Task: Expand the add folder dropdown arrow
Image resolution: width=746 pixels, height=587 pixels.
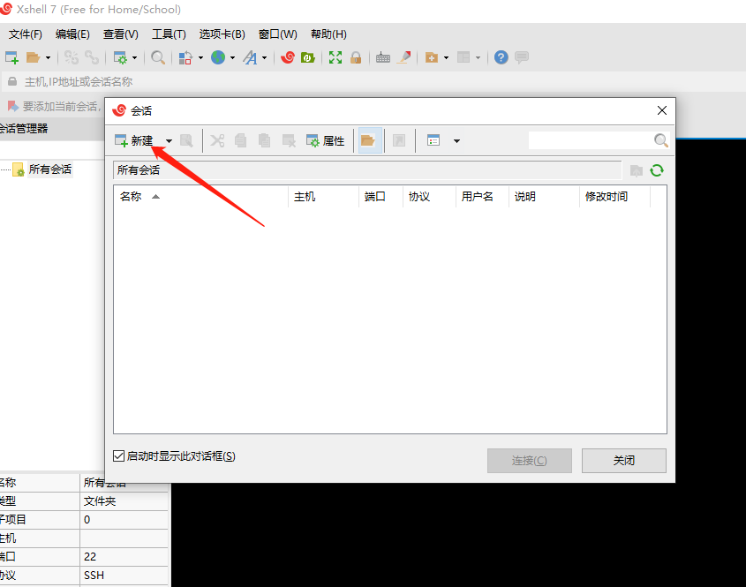Action: (446, 58)
